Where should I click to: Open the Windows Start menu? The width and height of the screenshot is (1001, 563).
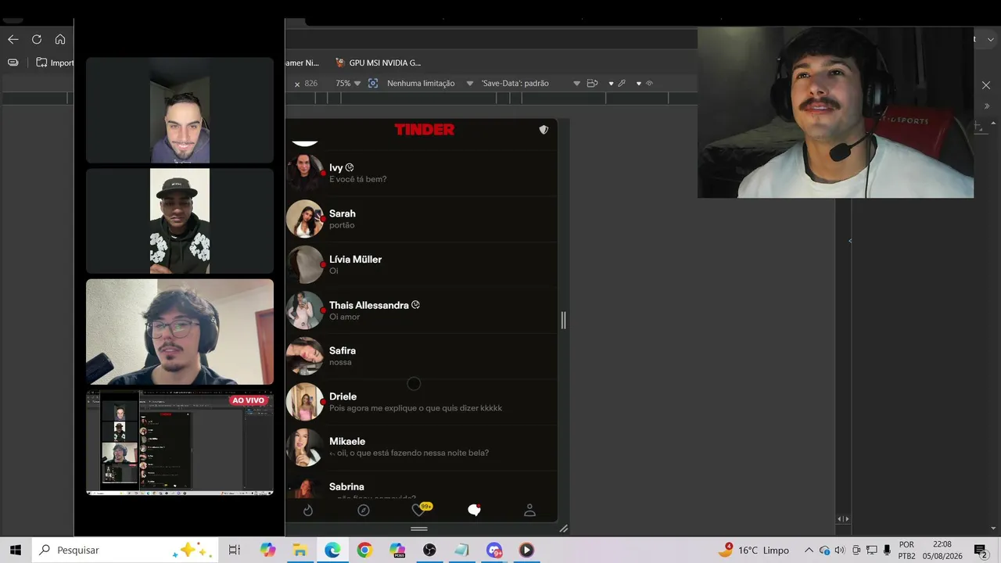(16, 550)
